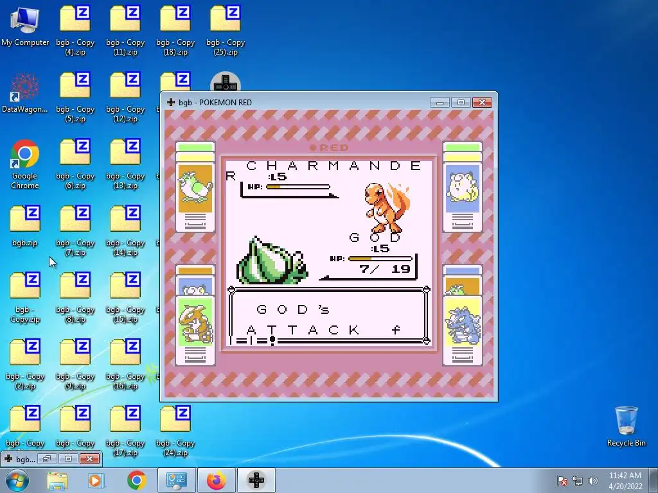658x493 pixels.
Task: Select the bgb - Copy.zip archive
Action: coord(25,298)
